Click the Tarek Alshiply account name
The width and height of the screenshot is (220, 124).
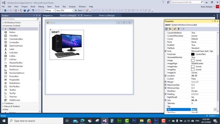point(206,7)
